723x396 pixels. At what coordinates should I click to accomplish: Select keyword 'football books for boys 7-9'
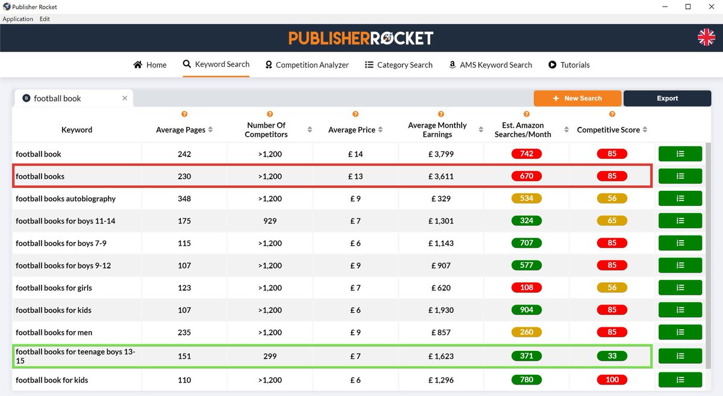pos(61,243)
